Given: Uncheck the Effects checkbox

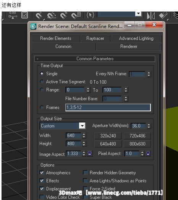Looking at the screenshot, I should click(x=42, y=181).
